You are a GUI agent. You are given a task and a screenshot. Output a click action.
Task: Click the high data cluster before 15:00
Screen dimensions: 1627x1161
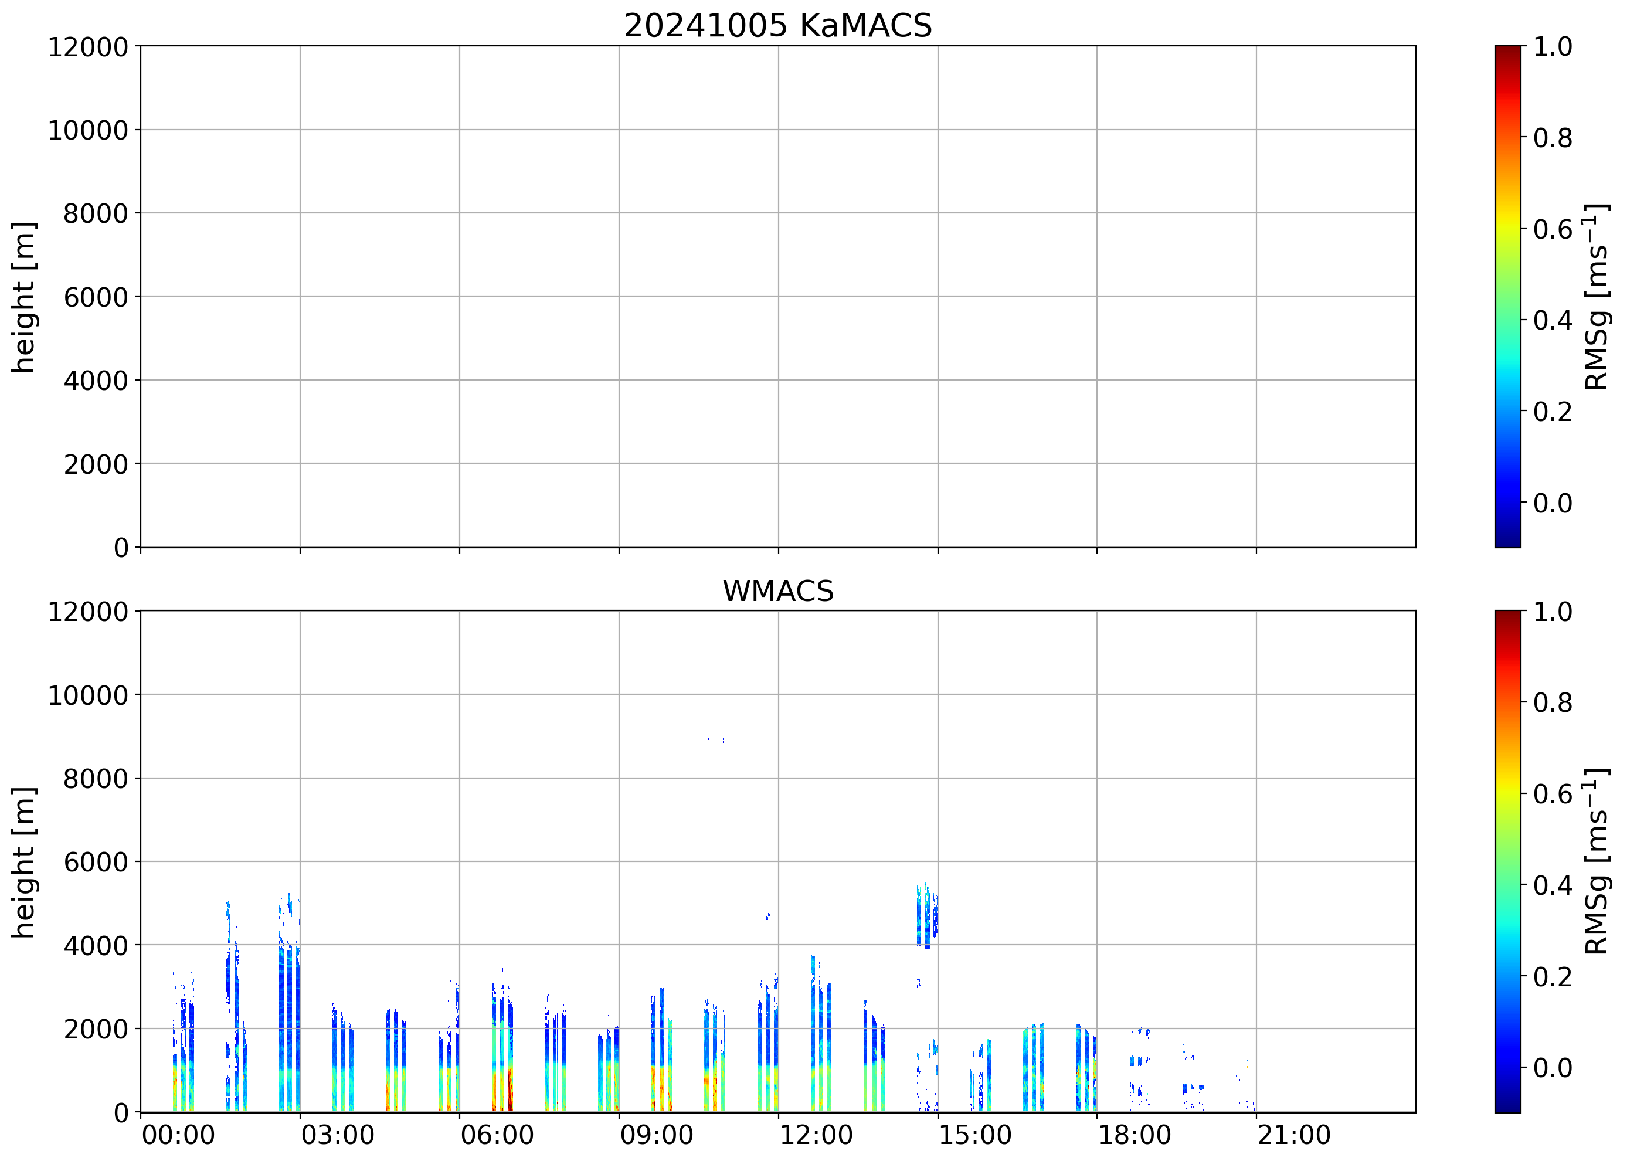pyautogui.click(x=926, y=916)
